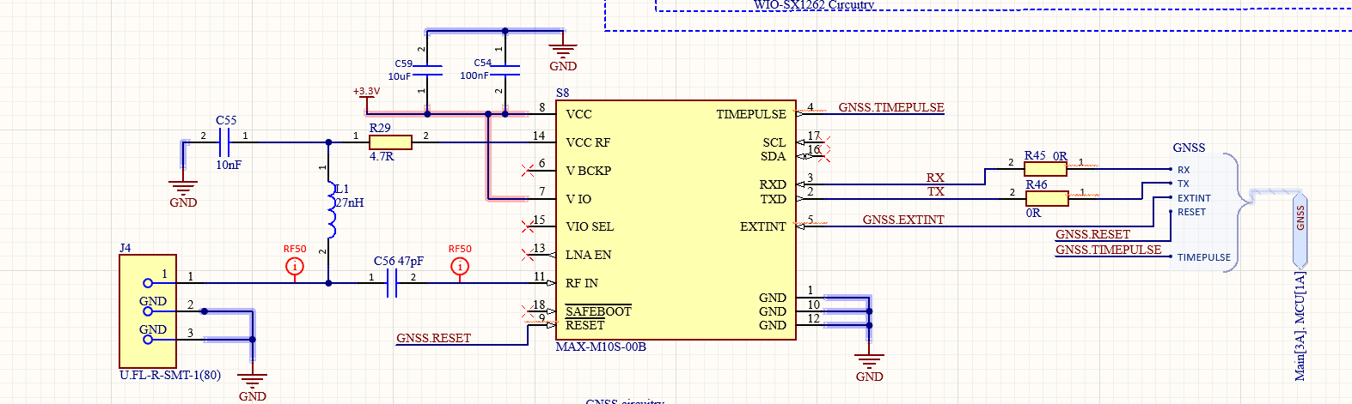This screenshot has height=404, width=1352.
Task: Select resistor R29 body
Action: (390, 142)
